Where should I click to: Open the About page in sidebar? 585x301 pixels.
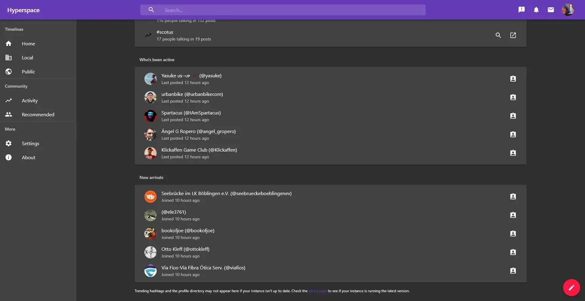click(38, 157)
